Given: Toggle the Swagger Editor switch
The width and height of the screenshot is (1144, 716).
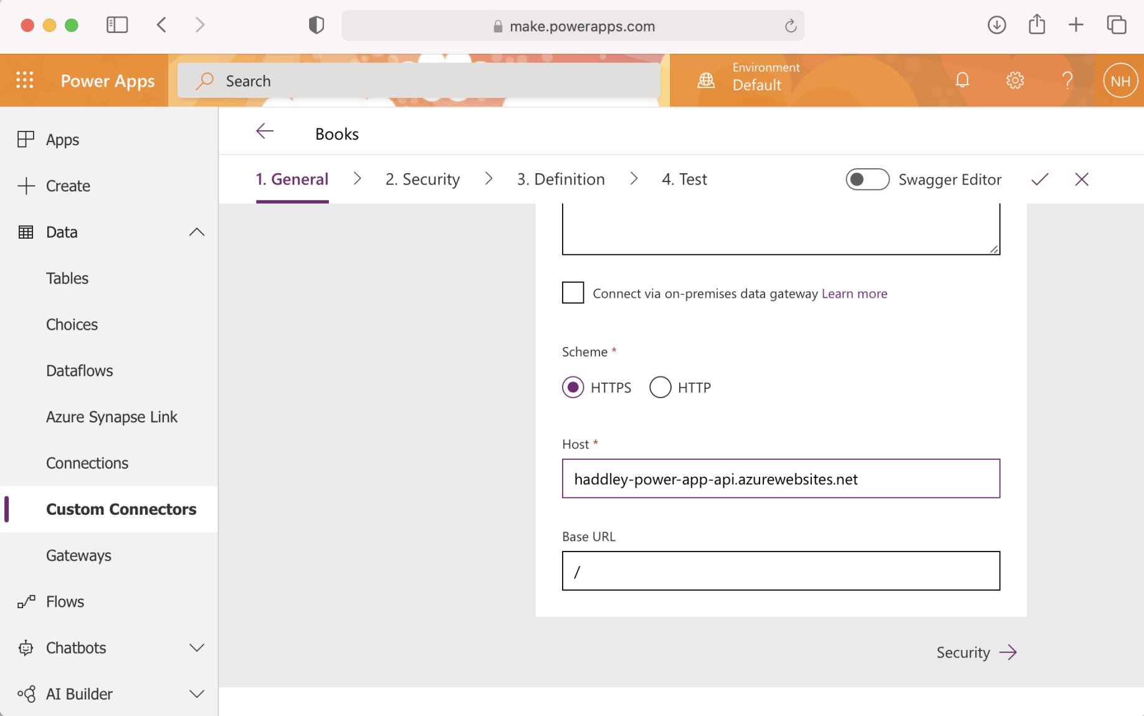Looking at the screenshot, I should (867, 179).
